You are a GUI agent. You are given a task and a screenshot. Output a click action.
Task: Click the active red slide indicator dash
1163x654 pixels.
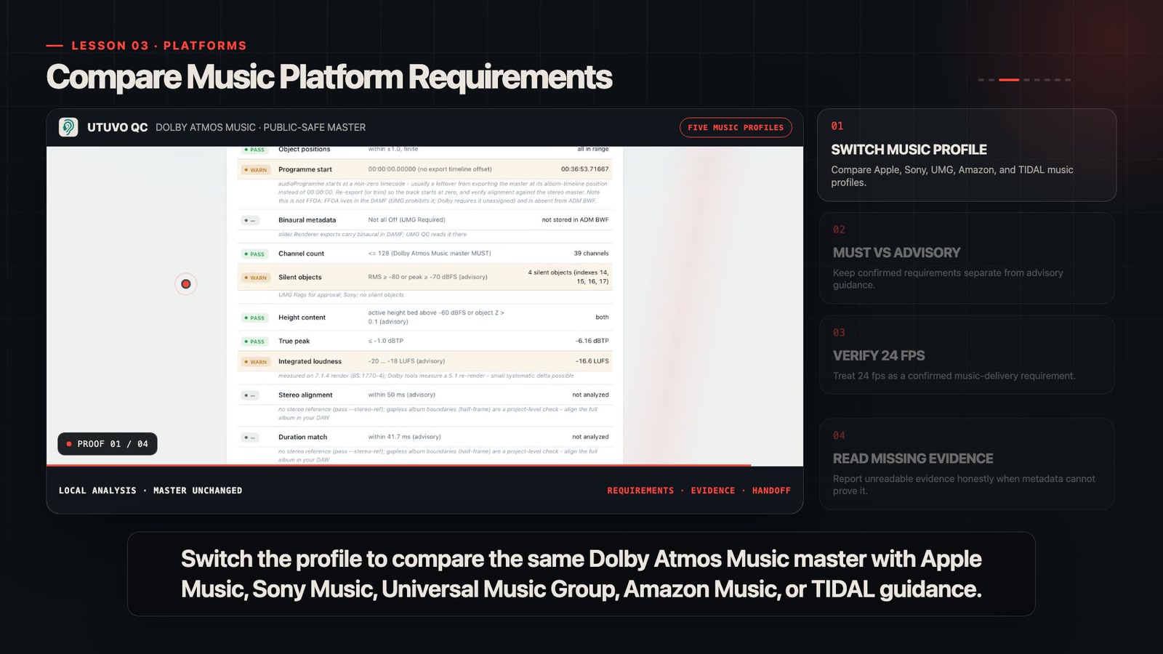[x=1009, y=80]
